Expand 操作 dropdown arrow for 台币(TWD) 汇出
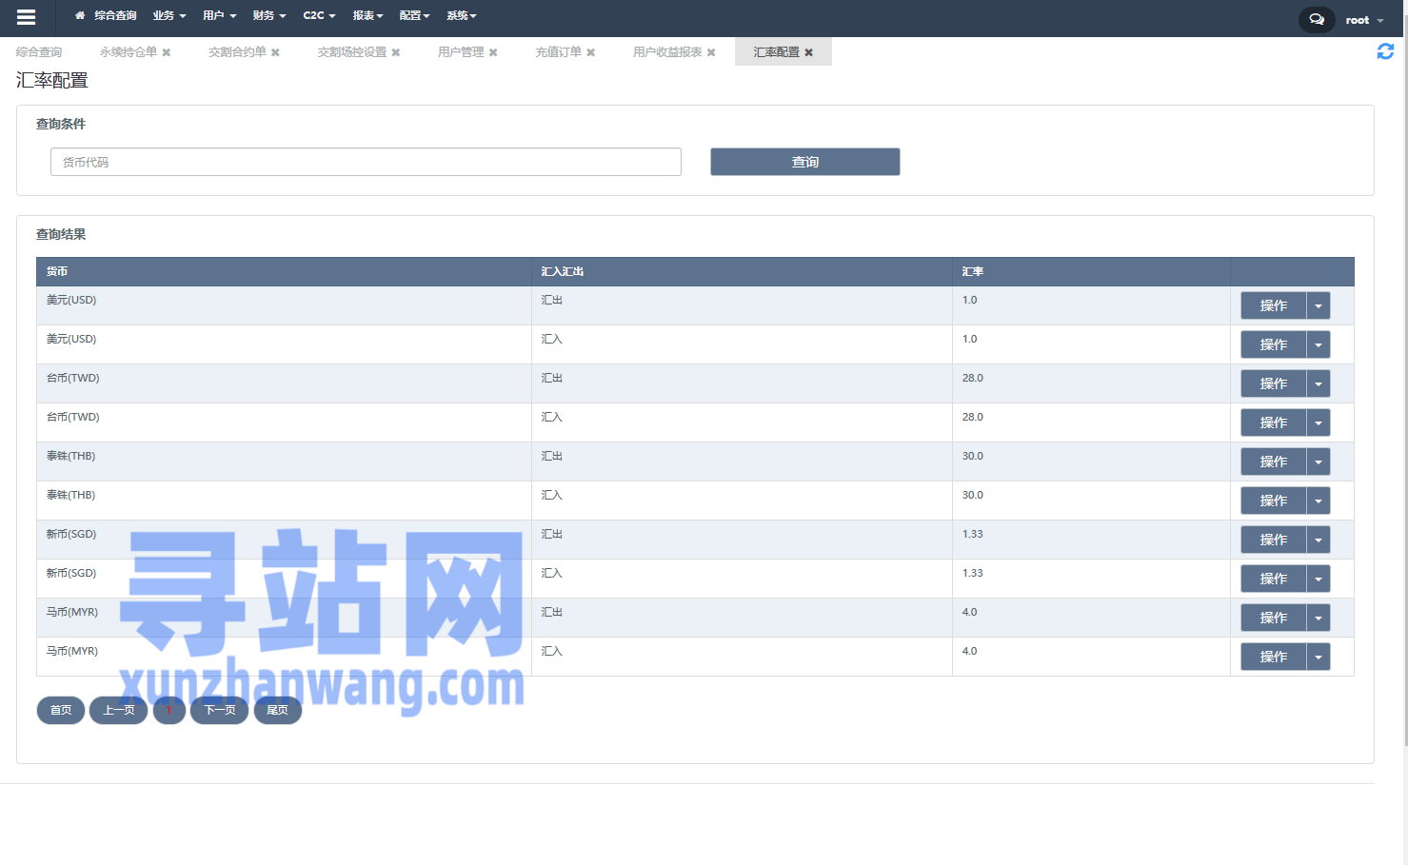Screen dimensions: 1408x865 [1319, 383]
